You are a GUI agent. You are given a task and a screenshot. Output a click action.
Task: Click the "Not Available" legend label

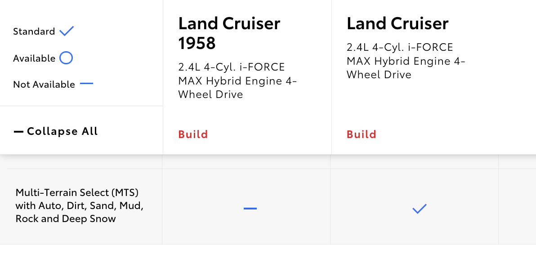[44, 85]
